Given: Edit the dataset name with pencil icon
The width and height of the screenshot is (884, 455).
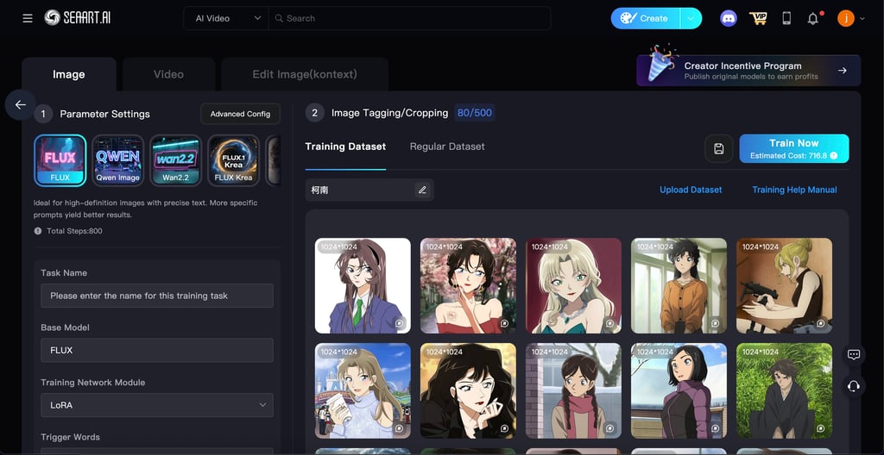Looking at the screenshot, I should pos(422,190).
